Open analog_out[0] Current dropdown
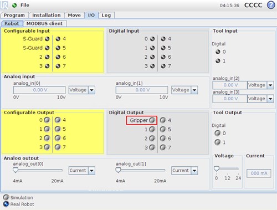 [x=82, y=171]
